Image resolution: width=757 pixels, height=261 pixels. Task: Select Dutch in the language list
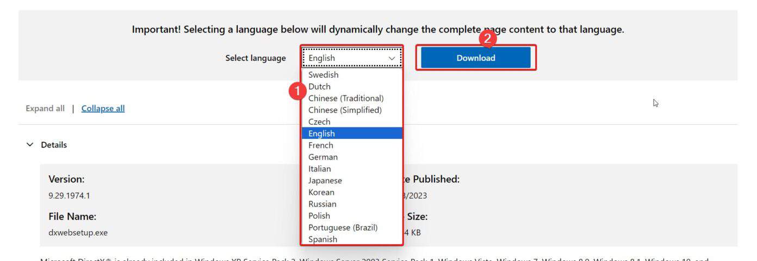[320, 87]
